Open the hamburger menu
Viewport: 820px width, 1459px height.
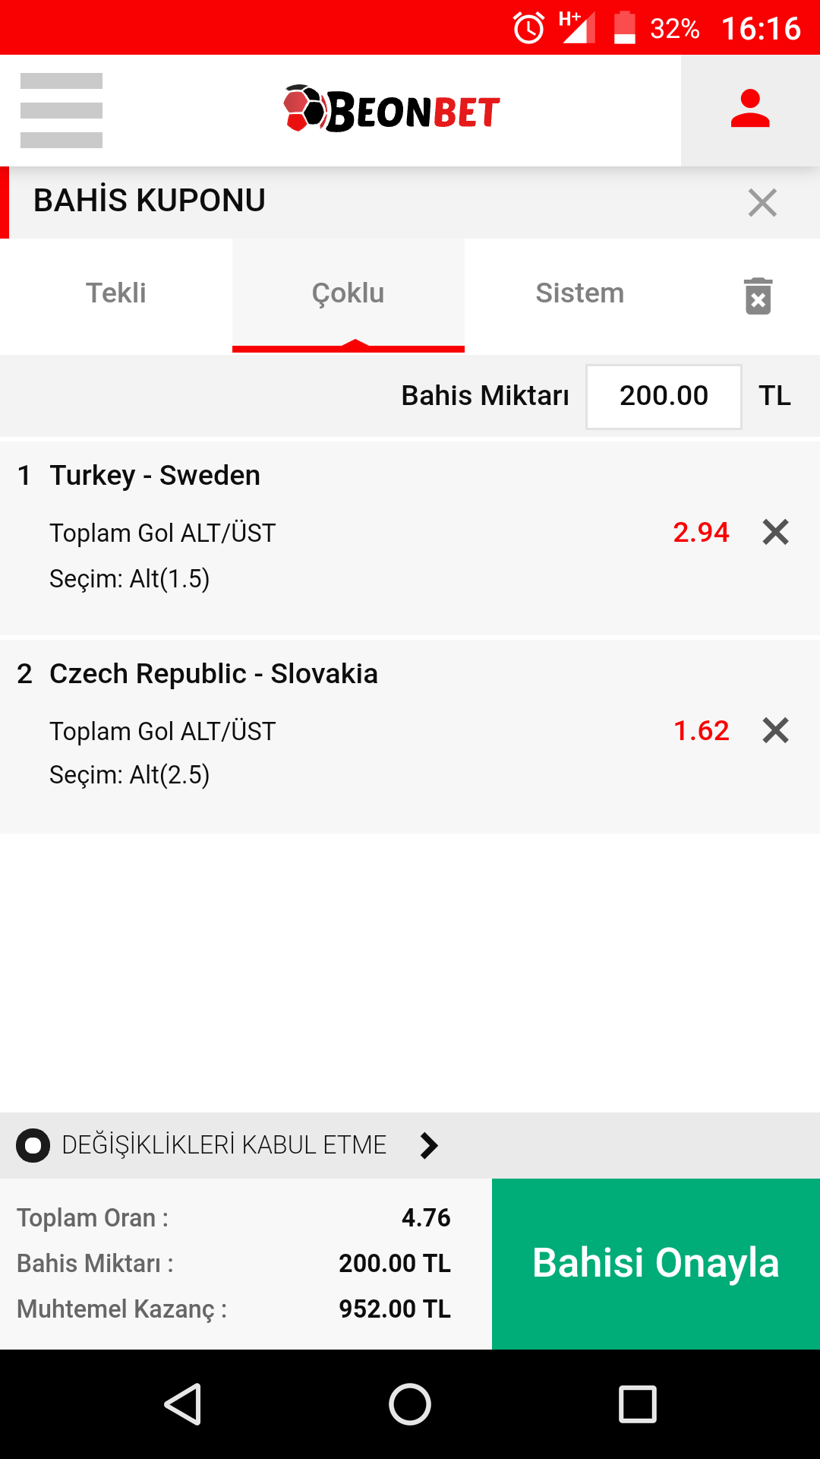click(x=61, y=110)
